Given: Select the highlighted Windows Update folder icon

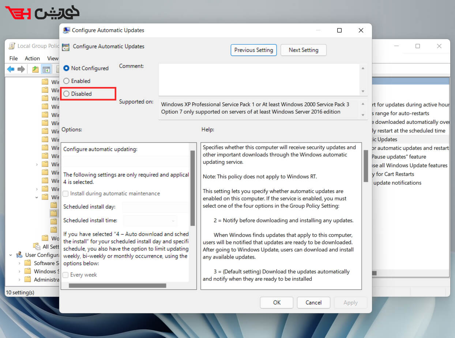Looking at the screenshot, I should click(x=53, y=213).
